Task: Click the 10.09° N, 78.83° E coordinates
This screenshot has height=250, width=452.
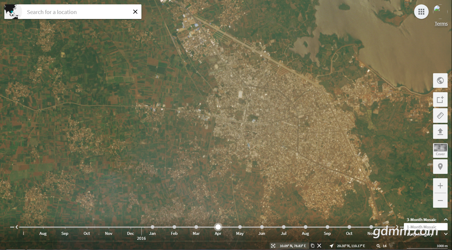Action: pyautogui.click(x=293, y=246)
